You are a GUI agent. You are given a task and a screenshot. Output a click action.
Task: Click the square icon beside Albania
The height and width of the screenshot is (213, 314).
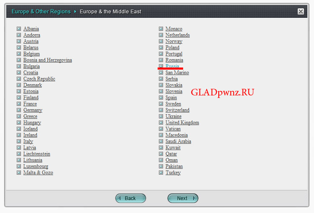(x=19, y=29)
